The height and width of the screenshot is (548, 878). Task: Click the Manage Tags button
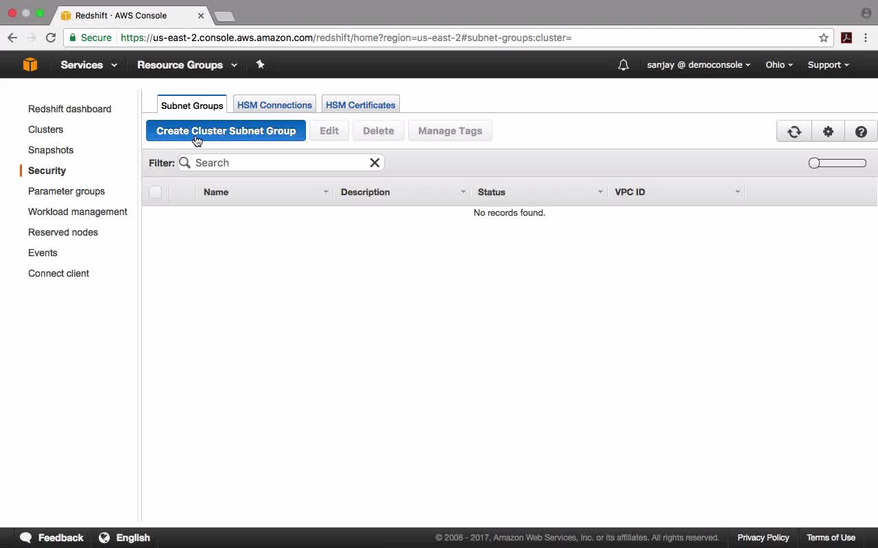point(450,131)
